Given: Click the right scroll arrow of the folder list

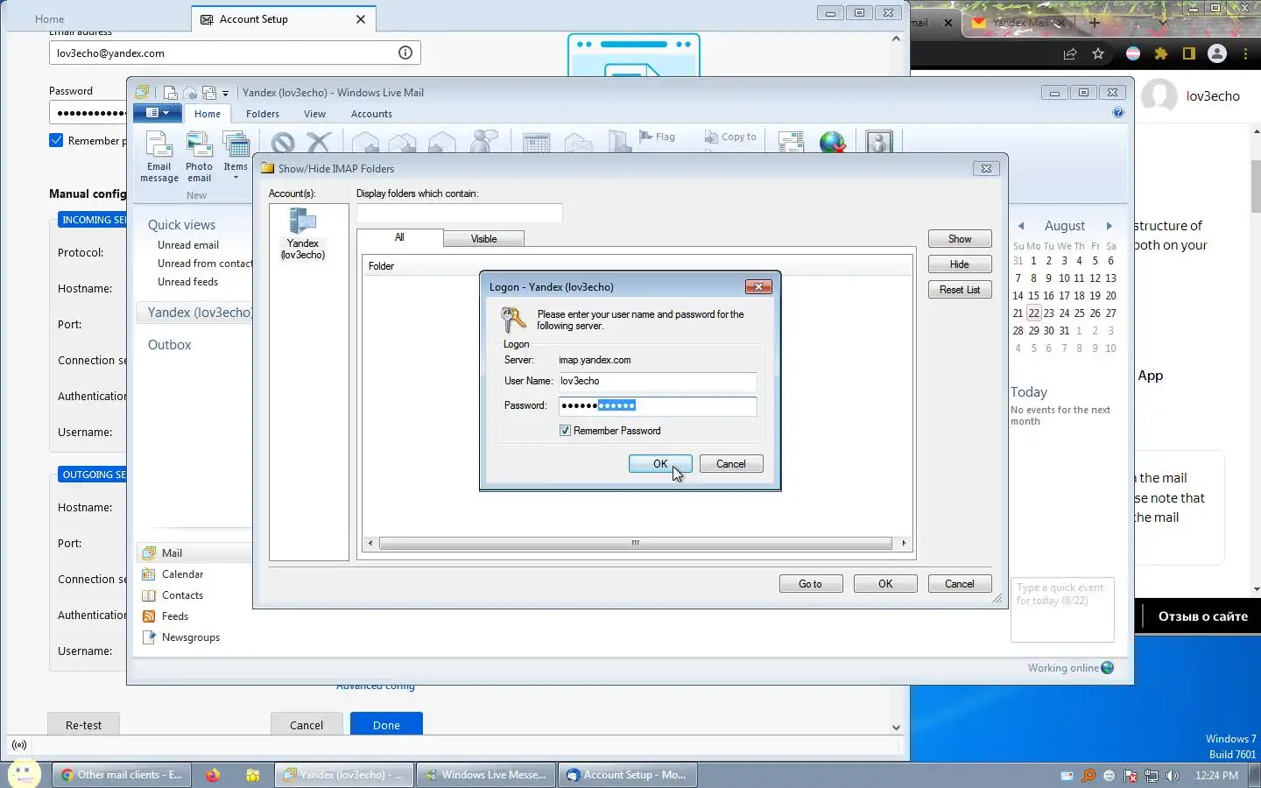Looking at the screenshot, I should 904,543.
